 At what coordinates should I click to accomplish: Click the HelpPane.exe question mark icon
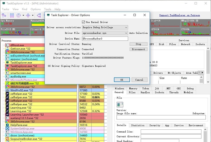tap(7, 125)
